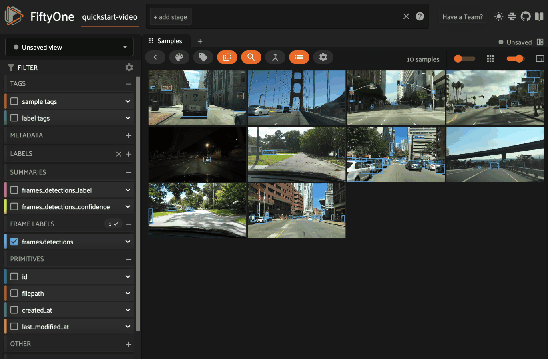Expand the last_modified_at field chevron
The width and height of the screenshot is (548, 359).
tap(128, 327)
